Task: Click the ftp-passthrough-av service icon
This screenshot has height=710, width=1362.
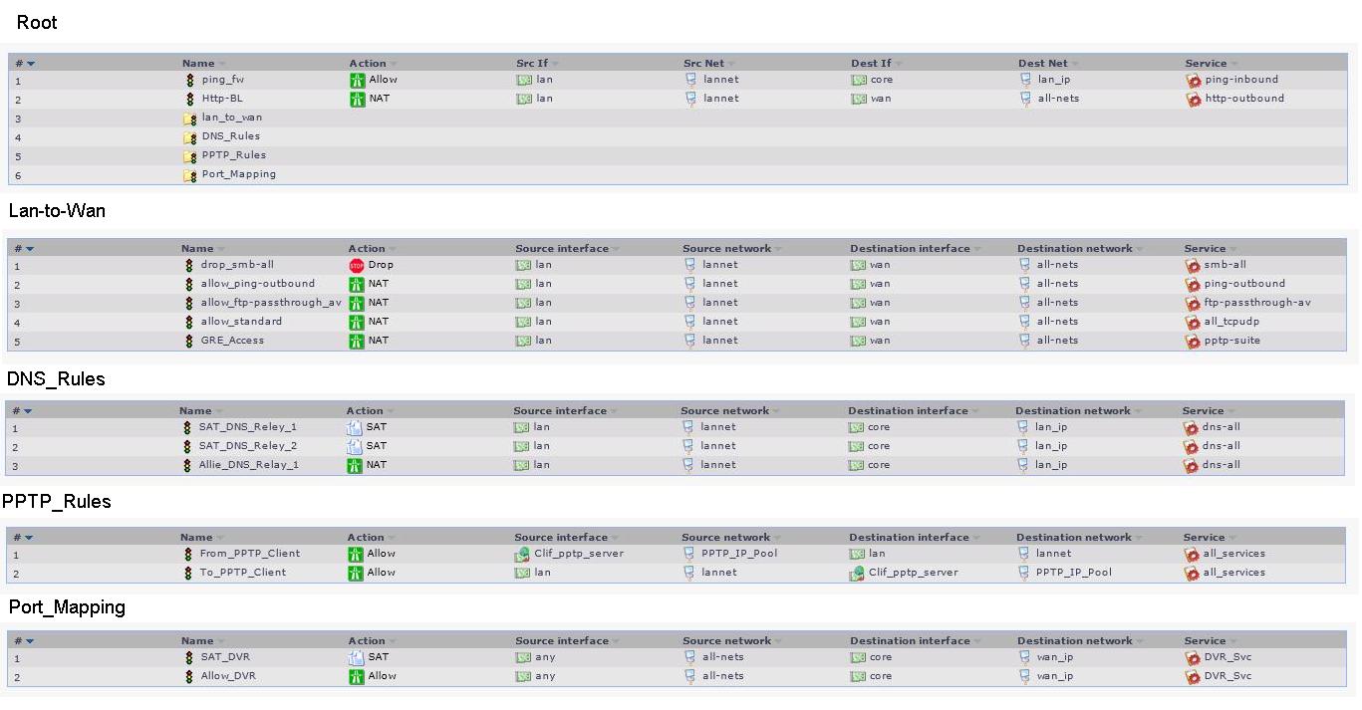Action: click(x=1192, y=304)
